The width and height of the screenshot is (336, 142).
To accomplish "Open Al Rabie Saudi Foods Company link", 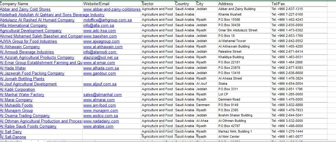I will pos(28,126).
